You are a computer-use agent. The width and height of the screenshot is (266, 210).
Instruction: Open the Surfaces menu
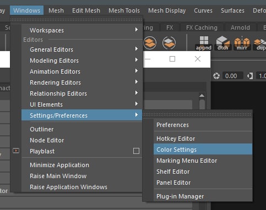coord(232,10)
